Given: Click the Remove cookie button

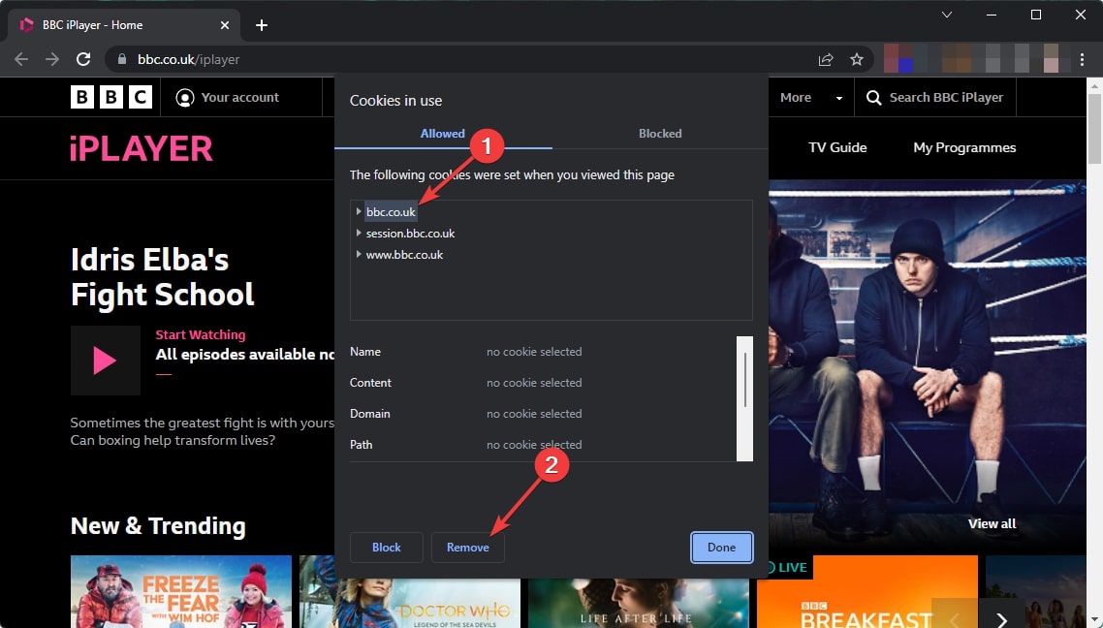Looking at the screenshot, I should [468, 548].
